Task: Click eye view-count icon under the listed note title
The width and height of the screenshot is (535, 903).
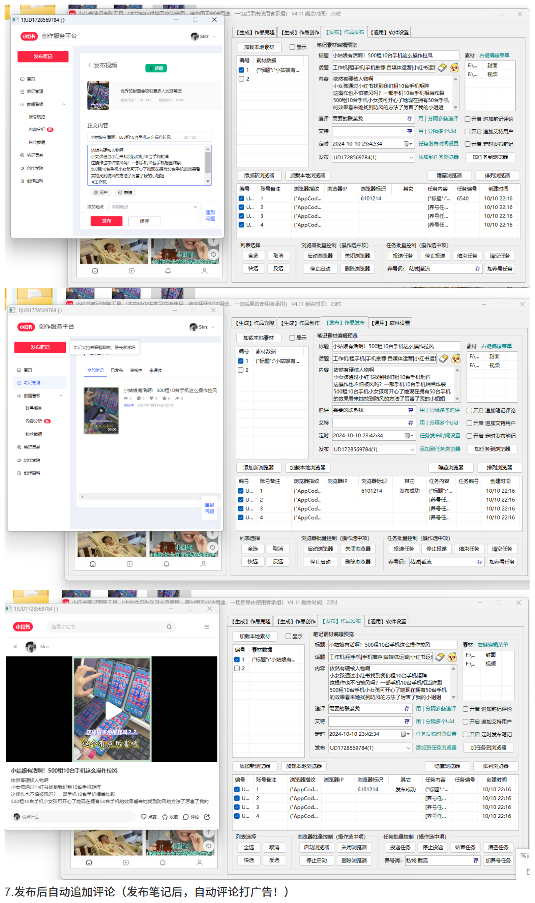Action: 126,398
